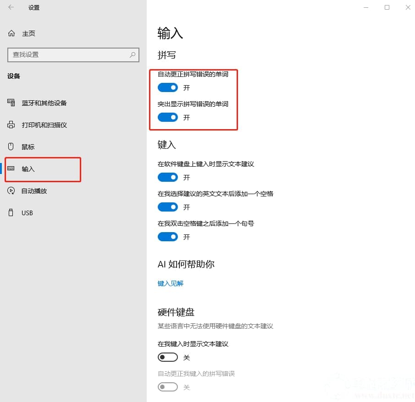Screen dimensions: 415x402
Task: Click the keyboard icon beside 输入
Action: (11, 168)
